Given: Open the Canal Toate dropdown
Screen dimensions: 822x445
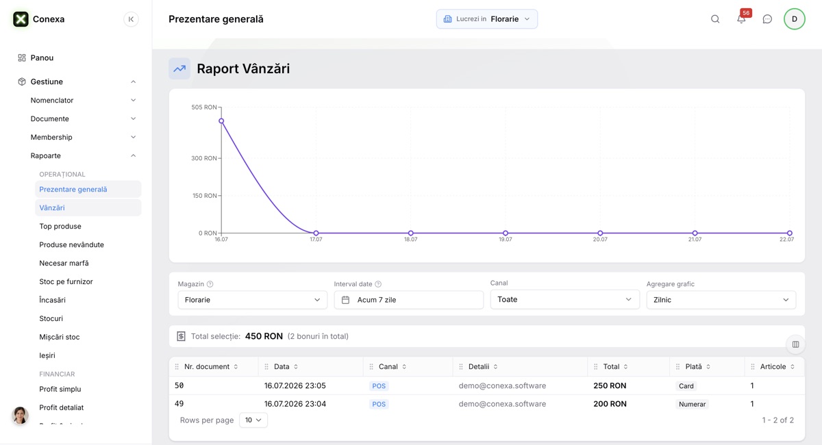Looking at the screenshot, I should 565,300.
